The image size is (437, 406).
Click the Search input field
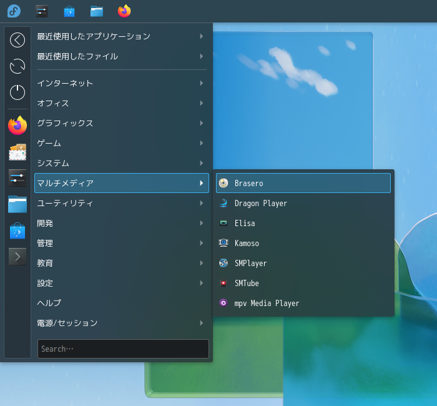(123, 349)
